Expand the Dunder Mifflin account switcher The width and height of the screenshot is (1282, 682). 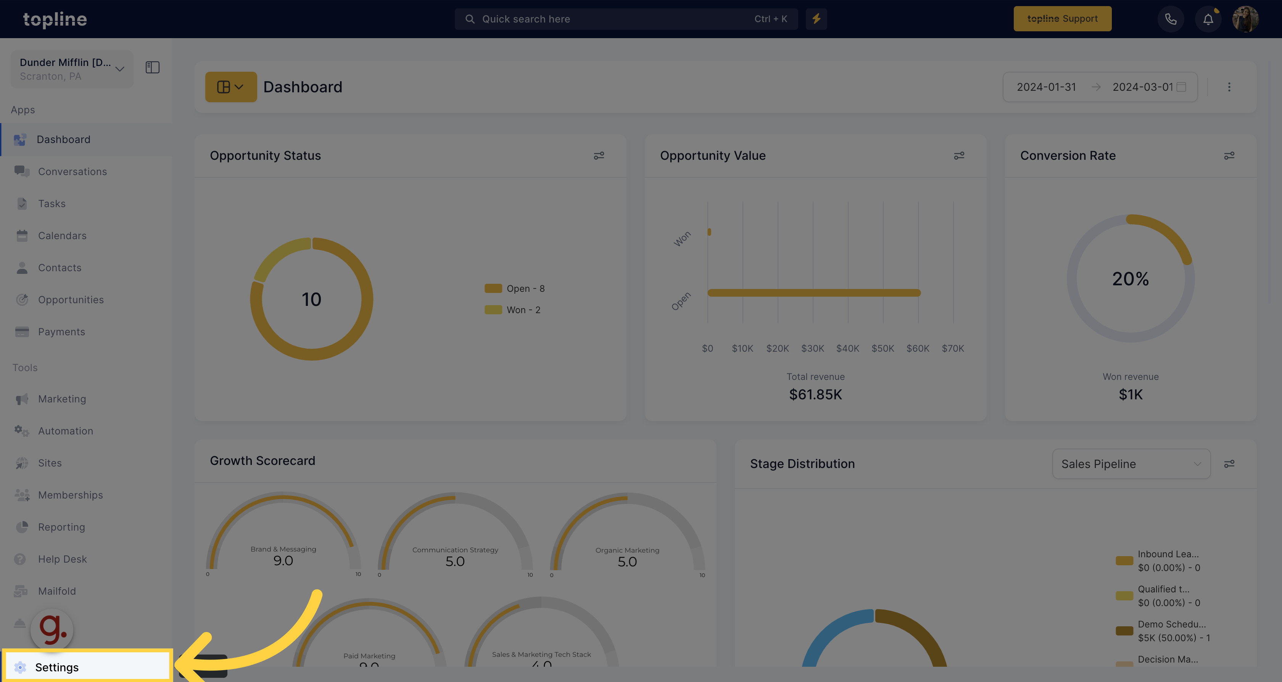click(x=72, y=69)
